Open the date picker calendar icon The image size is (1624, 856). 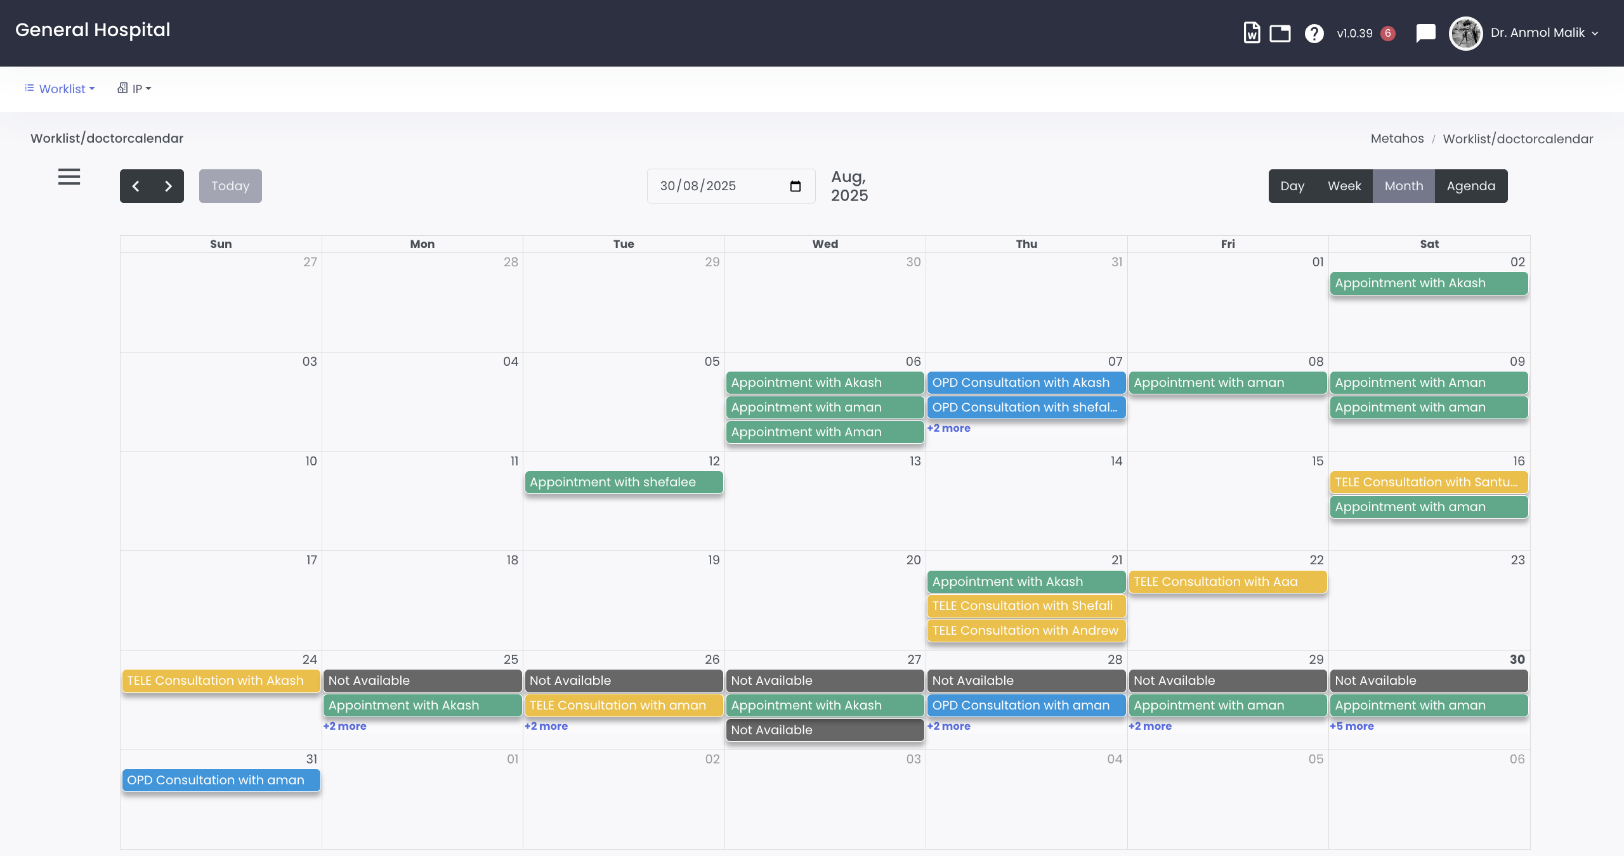pyautogui.click(x=795, y=186)
